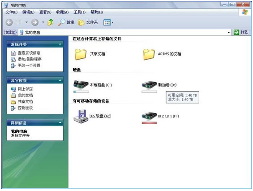This screenshot has width=253, height=191.
Task: Open the File (文件) menu
Action: tap(12, 12)
